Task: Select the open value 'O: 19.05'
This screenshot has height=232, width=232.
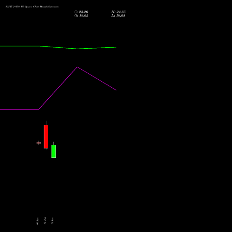Action: pyautogui.click(x=81, y=16)
